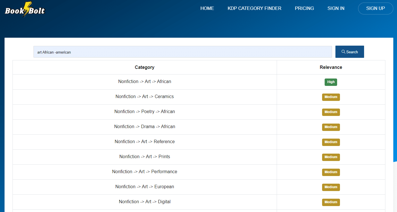
Task: Click Medium badge in Poetry African row
Action: click(331, 112)
